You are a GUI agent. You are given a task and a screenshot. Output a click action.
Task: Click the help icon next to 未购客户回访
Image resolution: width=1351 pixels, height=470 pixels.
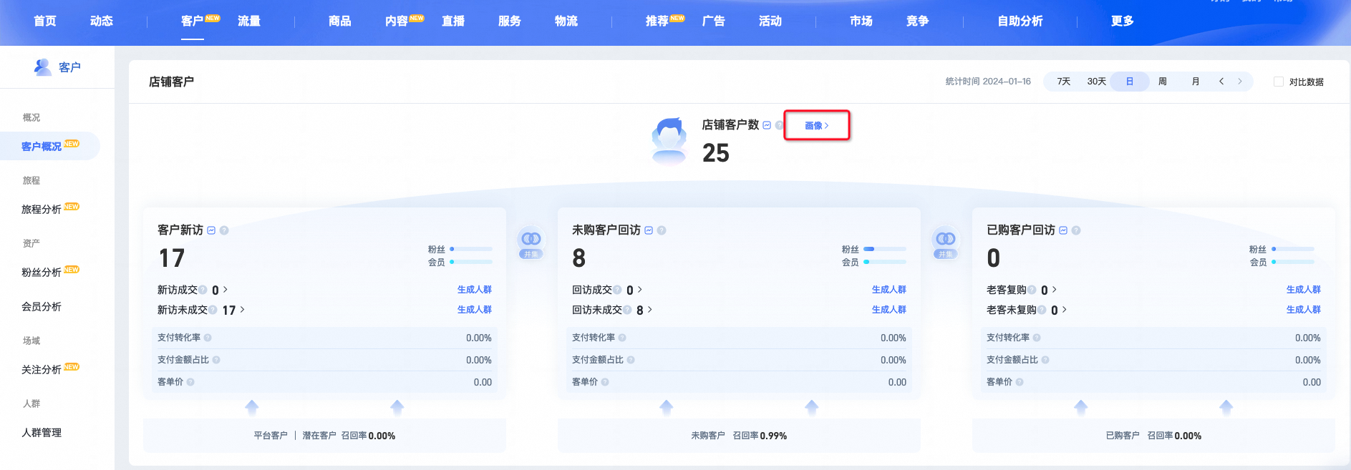662,230
